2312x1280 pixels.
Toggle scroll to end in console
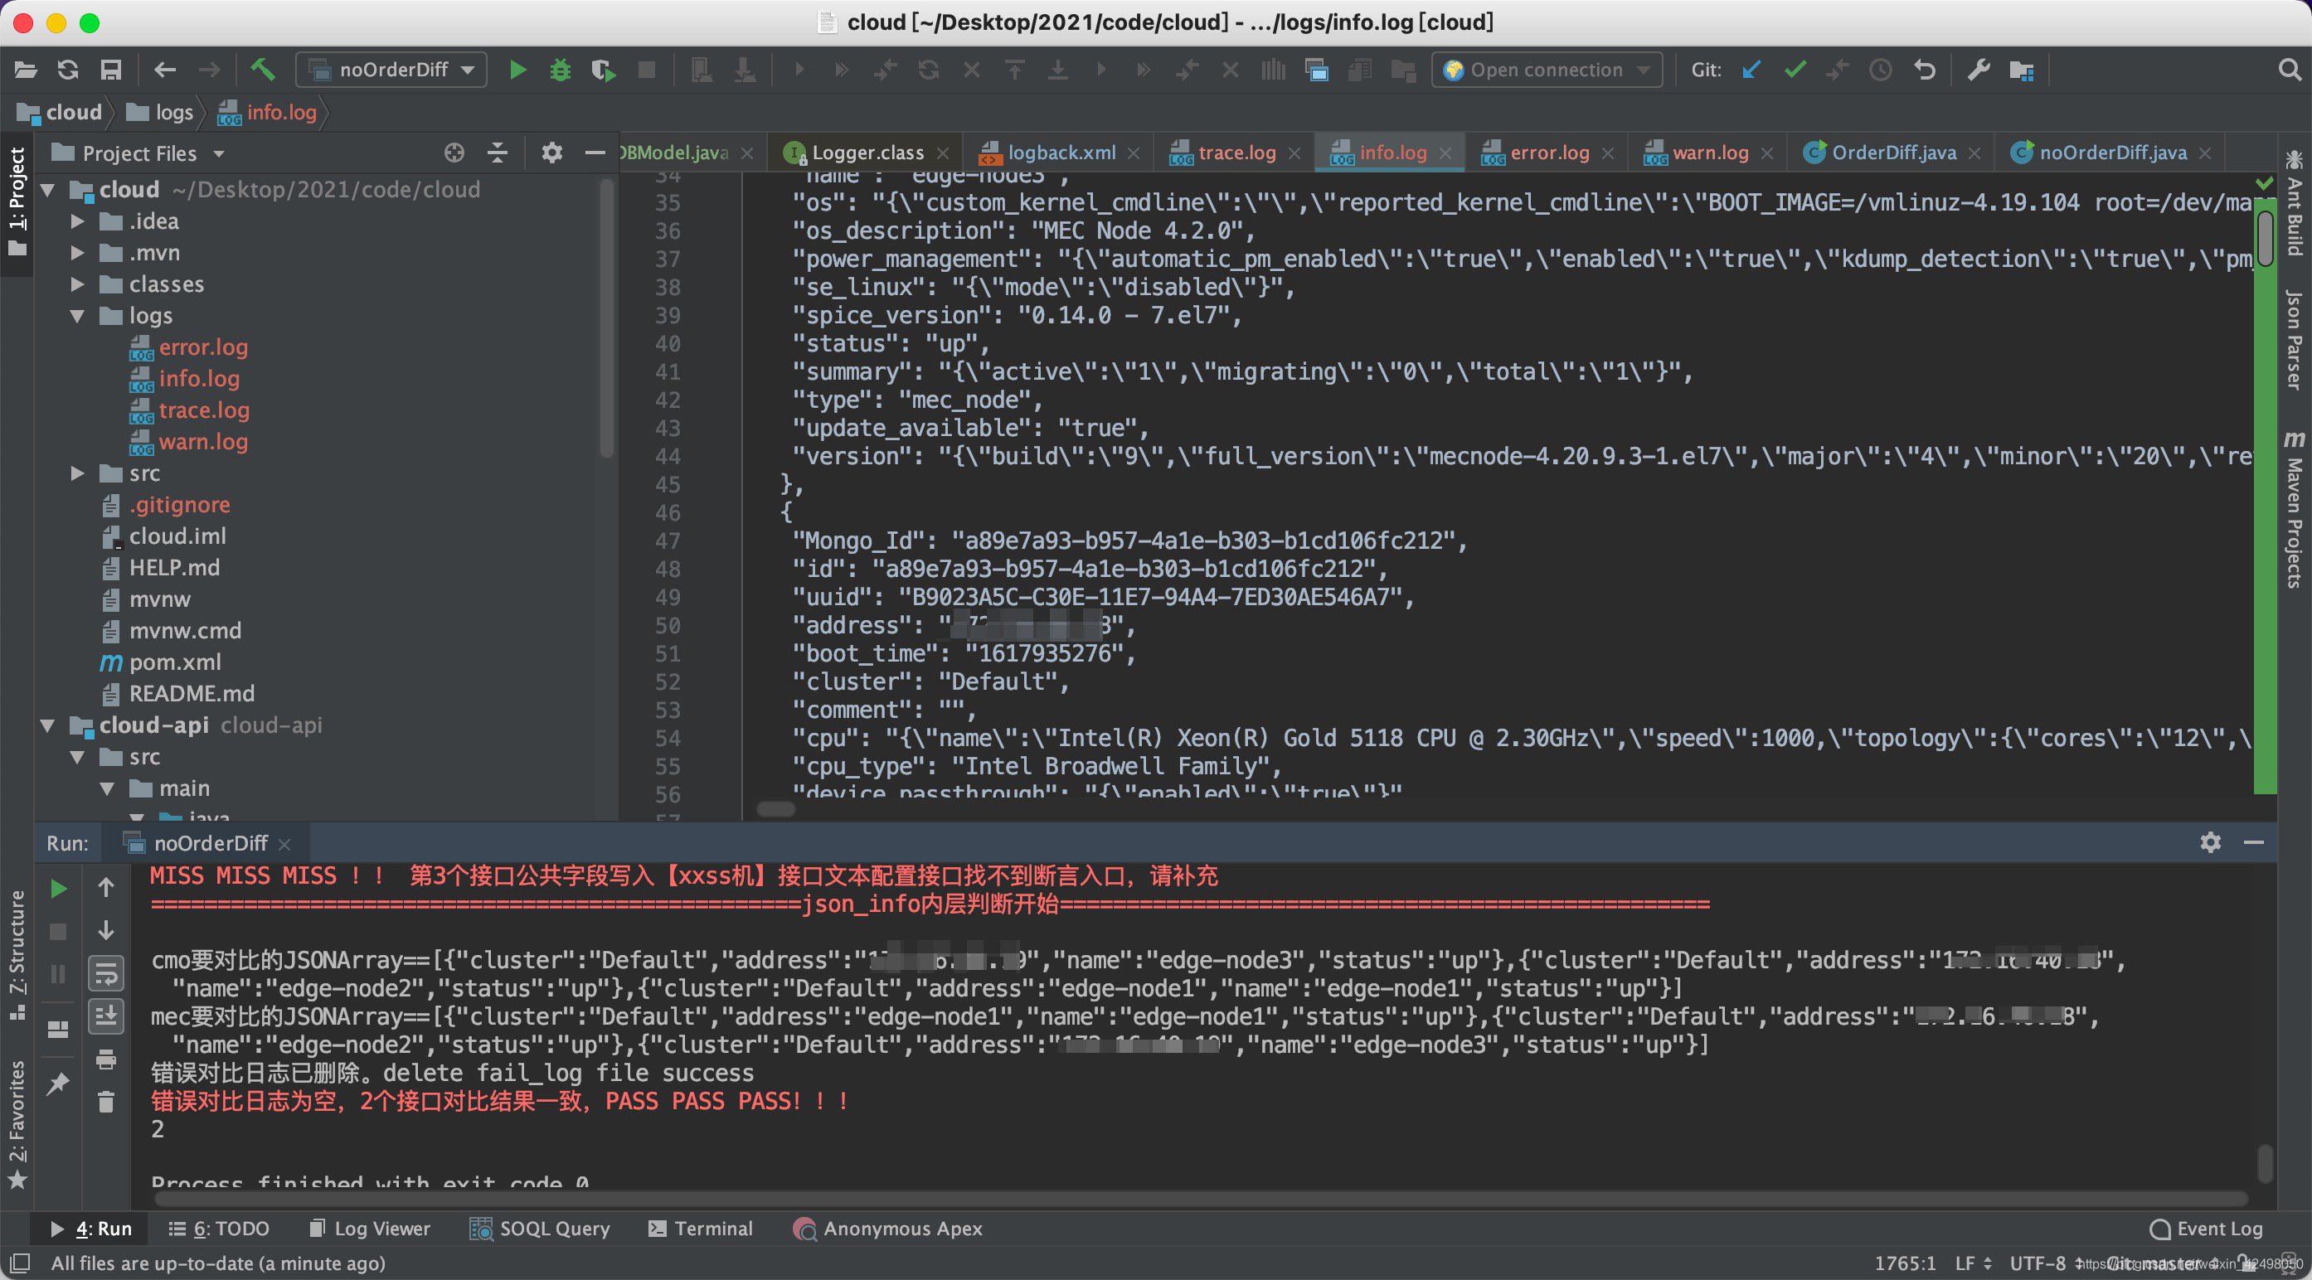[106, 1016]
